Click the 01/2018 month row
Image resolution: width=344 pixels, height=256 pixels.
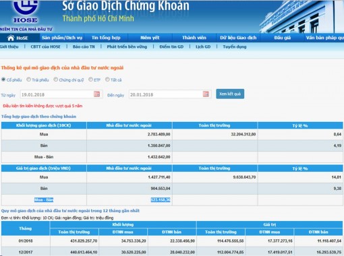172,241
